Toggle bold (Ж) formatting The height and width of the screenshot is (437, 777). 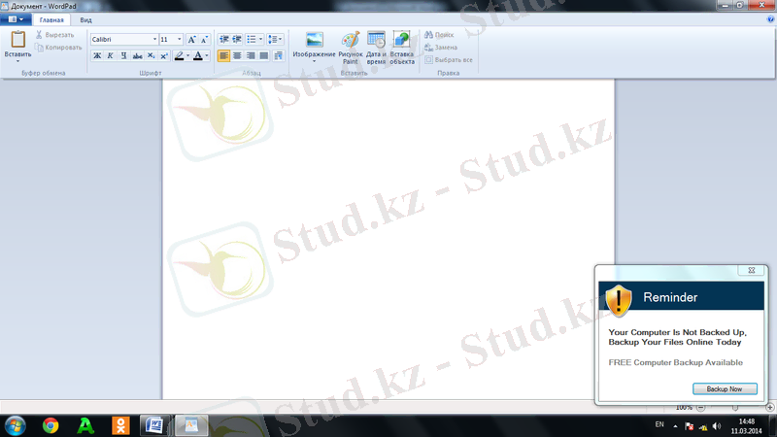(96, 56)
